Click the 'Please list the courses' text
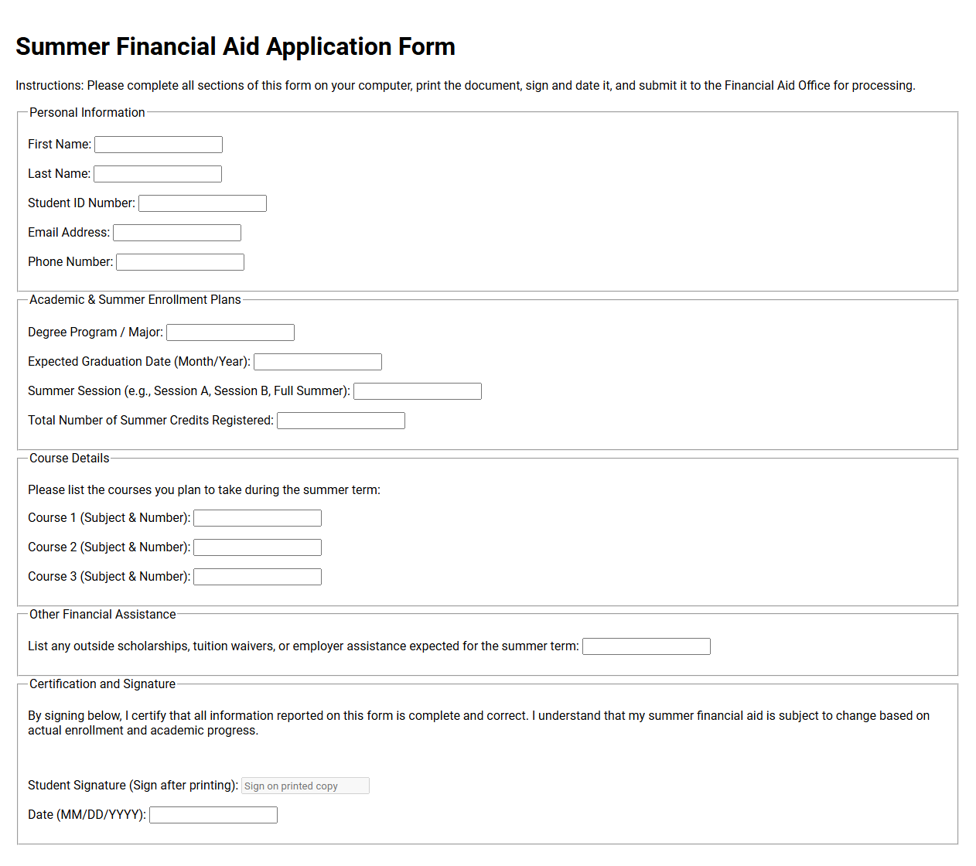Viewport: 976px width, 866px height. tap(204, 490)
